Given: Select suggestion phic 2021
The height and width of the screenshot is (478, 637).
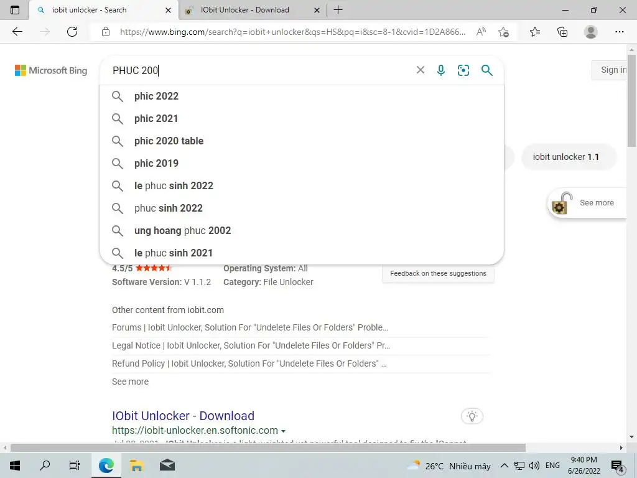Looking at the screenshot, I should (x=302, y=119).
